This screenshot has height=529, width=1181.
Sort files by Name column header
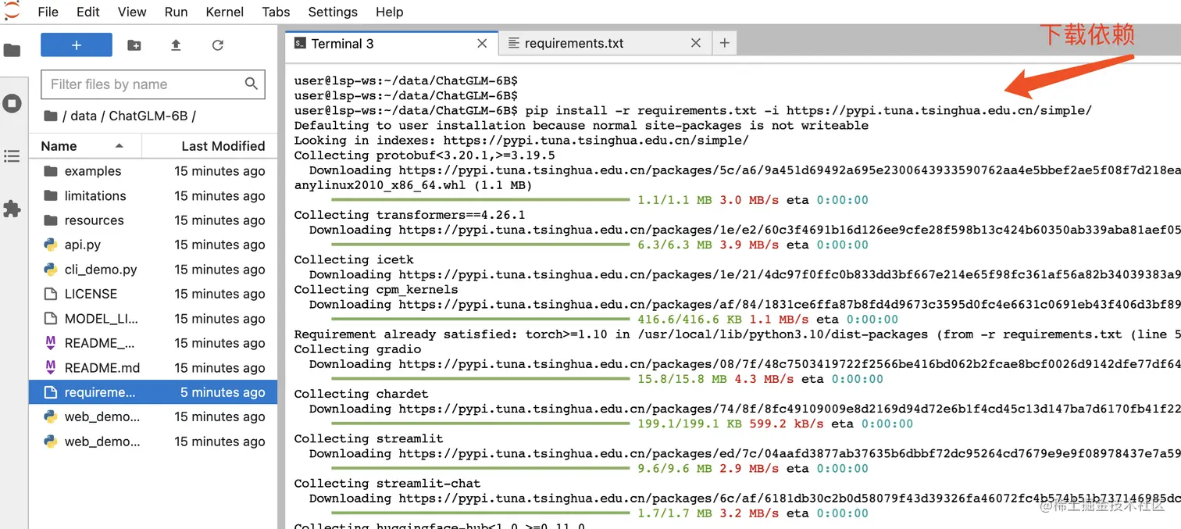tap(85, 146)
